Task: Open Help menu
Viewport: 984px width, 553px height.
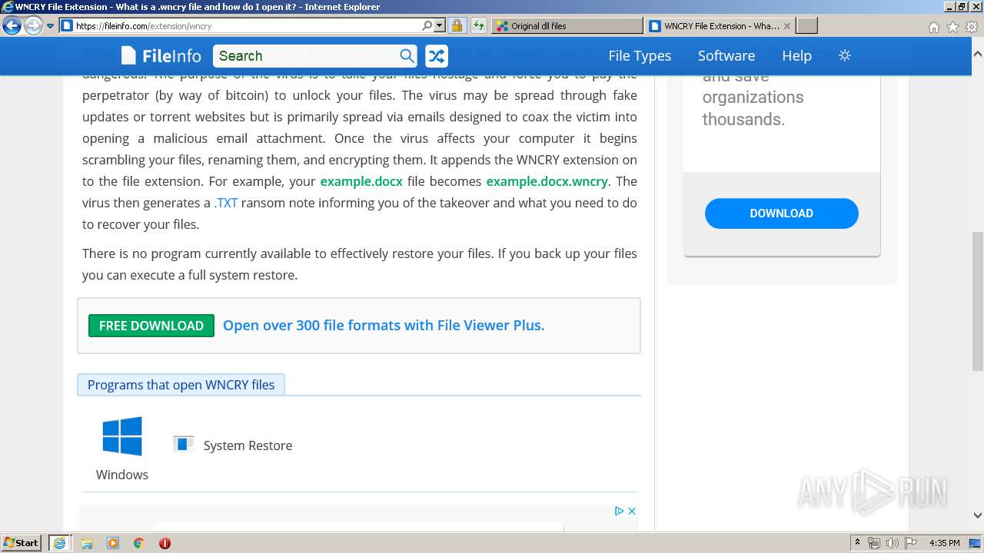Action: 796,56
